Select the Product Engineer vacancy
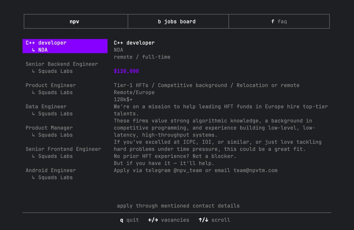The height and width of the screenshot is (230, 354). 65,89
